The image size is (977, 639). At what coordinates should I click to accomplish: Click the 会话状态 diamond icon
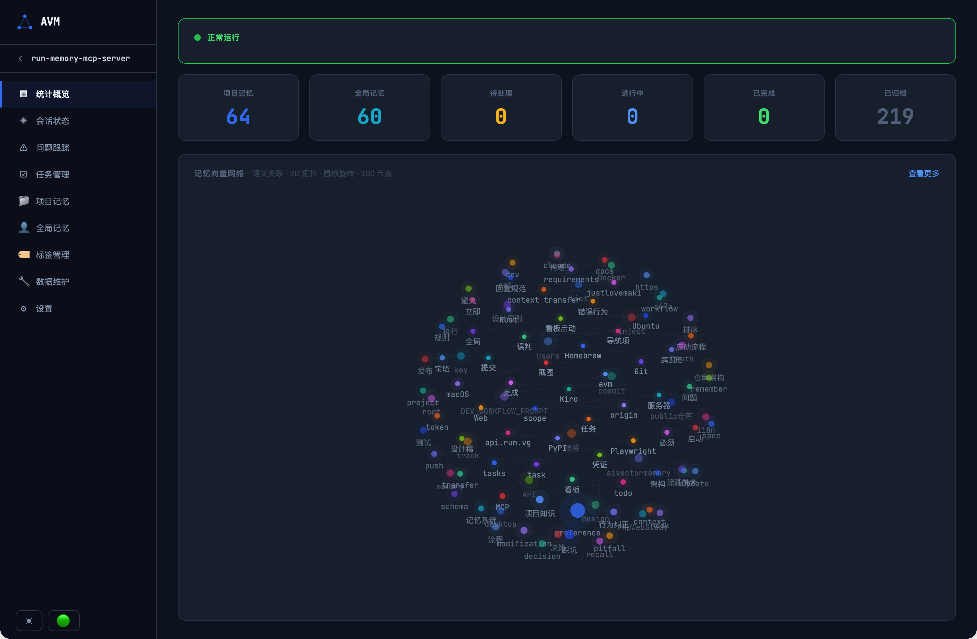click(24, 121)
